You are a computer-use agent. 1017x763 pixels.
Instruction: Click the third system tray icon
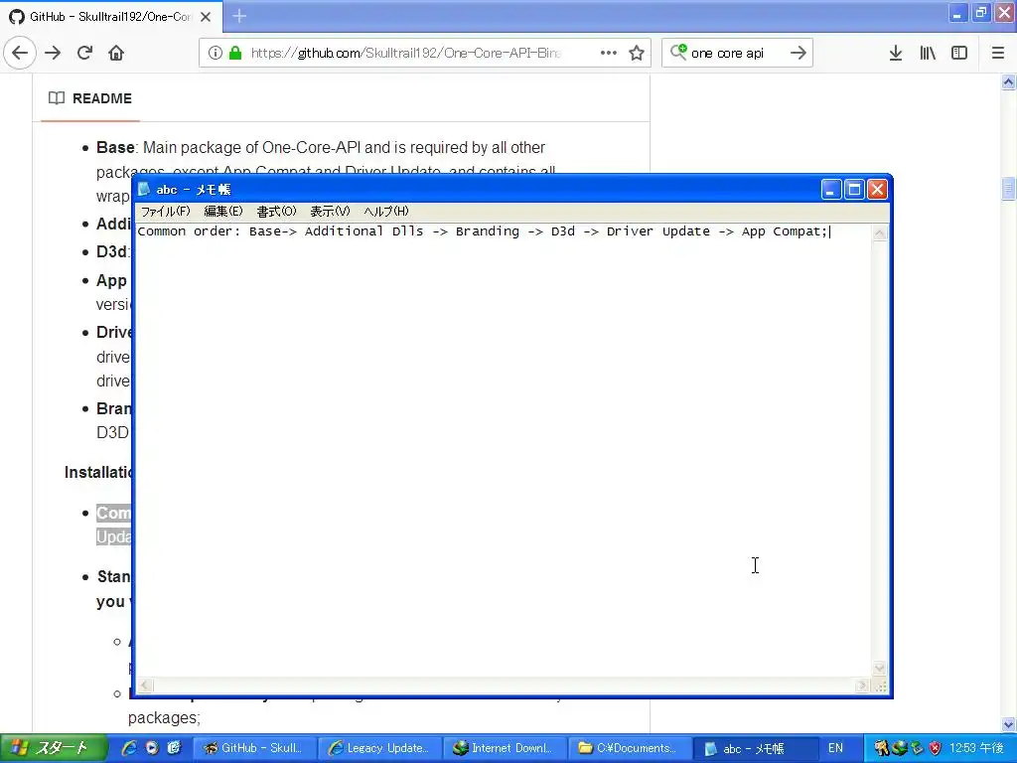click(917, 748)
